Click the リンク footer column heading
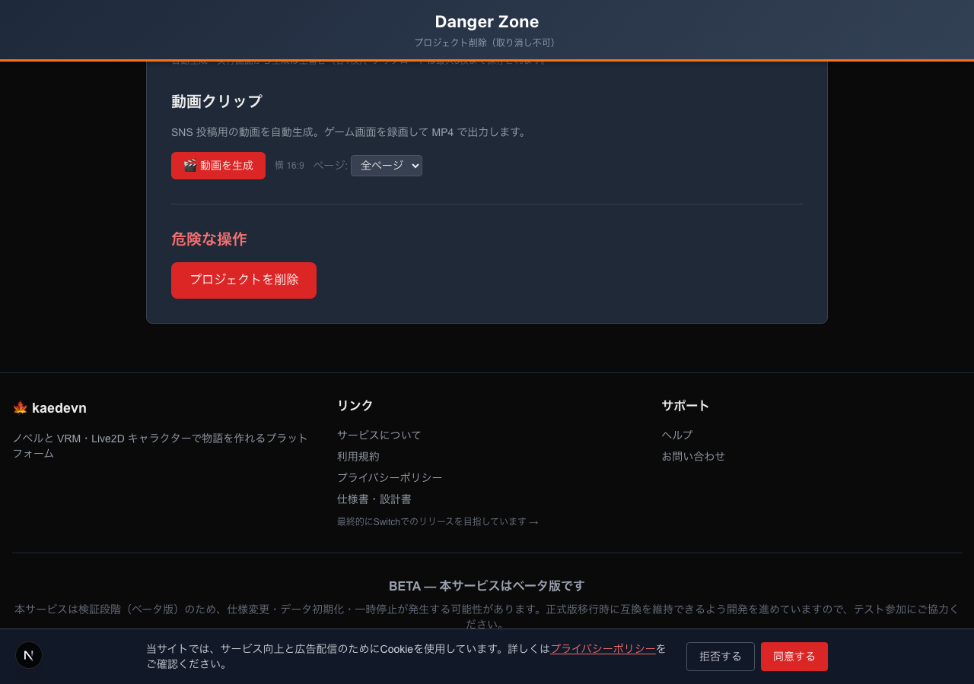This screenshot has height=684, width=974. point(355,405)
